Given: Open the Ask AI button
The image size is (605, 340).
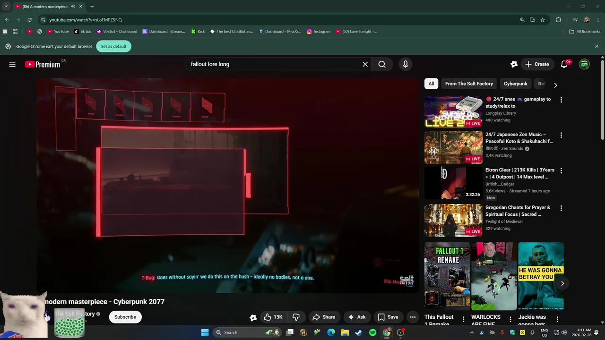Looking at the screenshot, I should click(x=356, y=317).
